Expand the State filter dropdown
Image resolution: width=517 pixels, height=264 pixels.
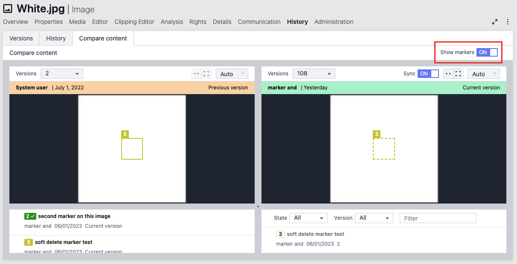point(308,218)
